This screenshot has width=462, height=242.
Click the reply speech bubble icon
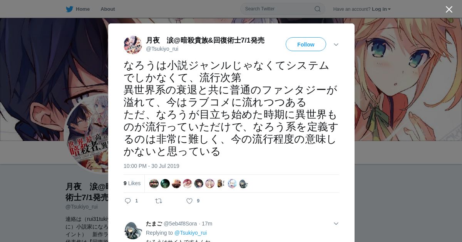[128, 201]
